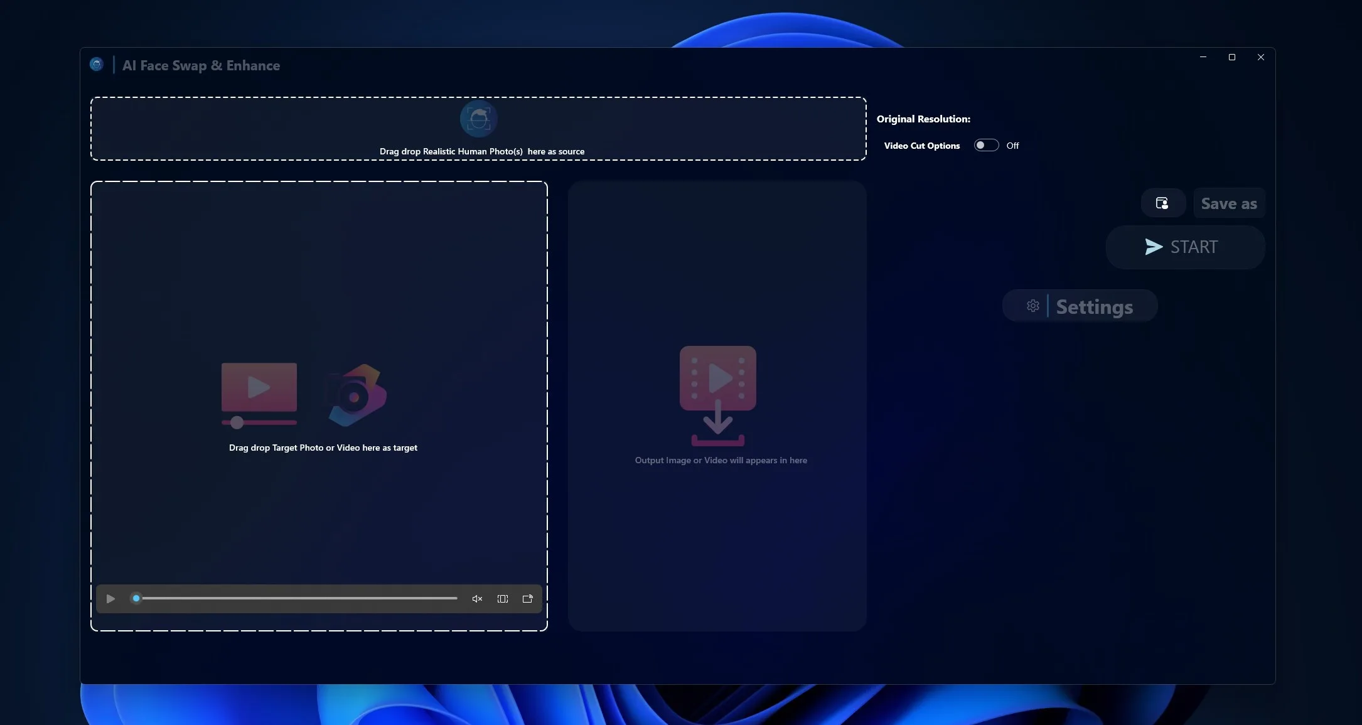Click the video seek slider
The height and width of the screenshot is (725, 1362).
294,599
